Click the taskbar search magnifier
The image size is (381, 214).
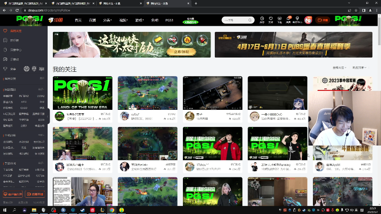[14, 210]
